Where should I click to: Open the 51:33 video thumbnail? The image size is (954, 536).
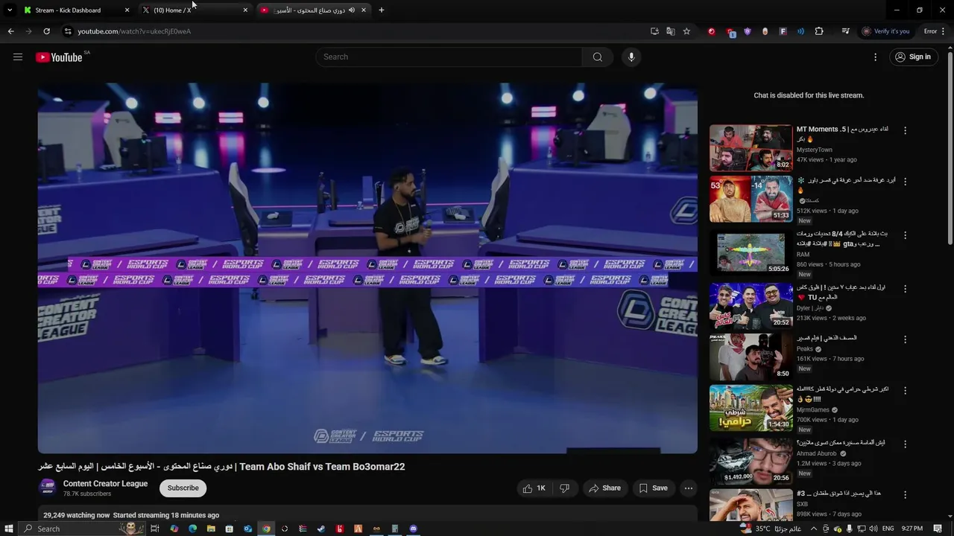(751, 199)
